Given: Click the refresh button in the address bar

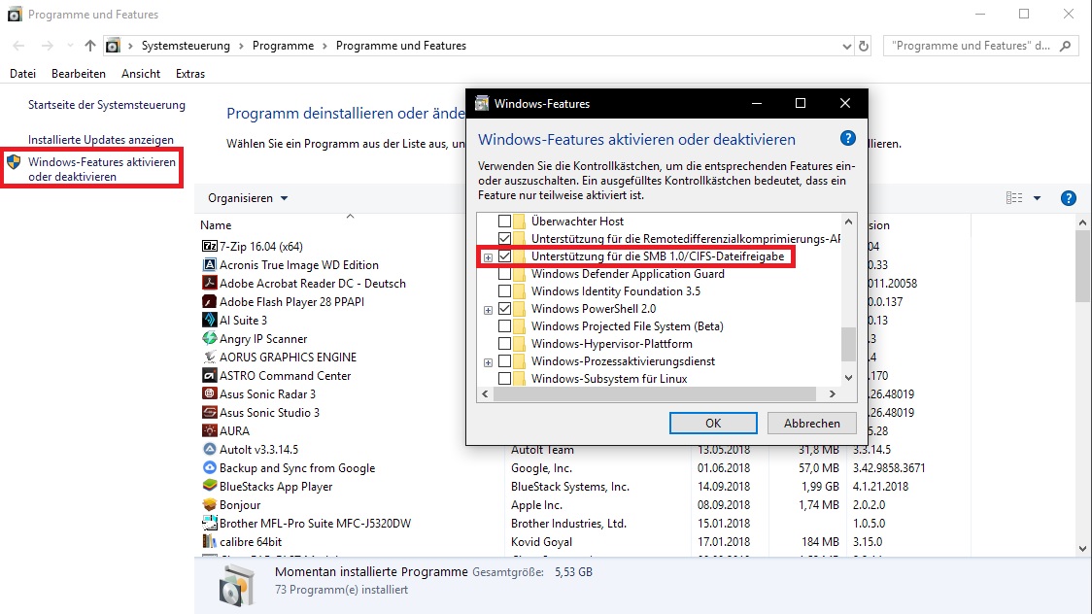Looking at the screenshot, I should (x=864, y=46).
